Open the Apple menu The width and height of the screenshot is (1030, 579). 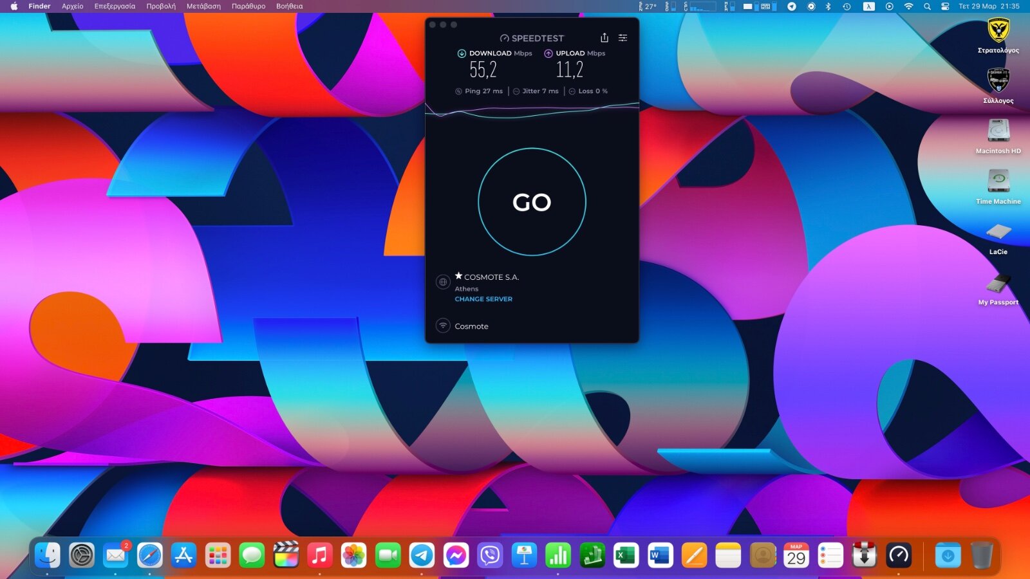click(x=14, y=6)
